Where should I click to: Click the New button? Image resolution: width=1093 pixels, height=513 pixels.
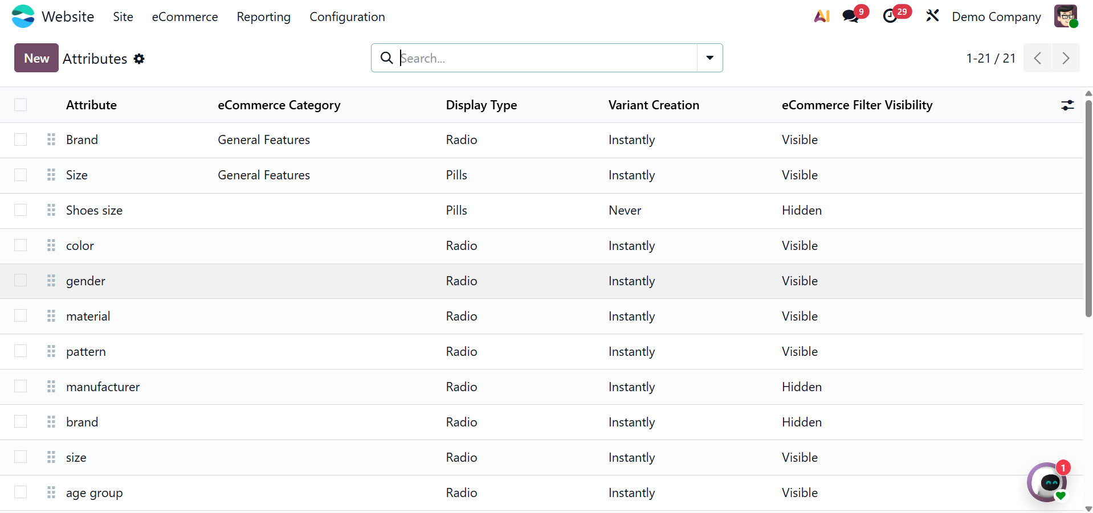pyautogui.click(x=36, y=58)
